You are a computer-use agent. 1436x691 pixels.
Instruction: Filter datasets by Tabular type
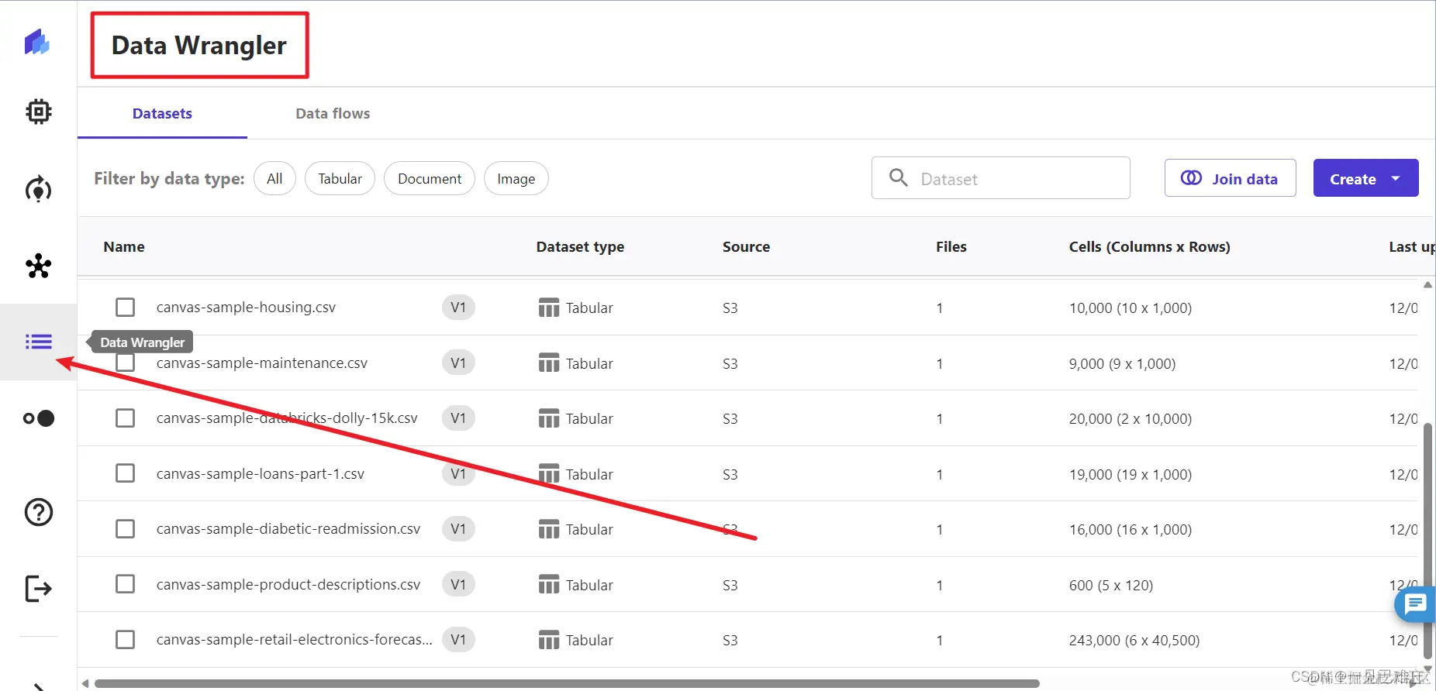pos(340,178)
